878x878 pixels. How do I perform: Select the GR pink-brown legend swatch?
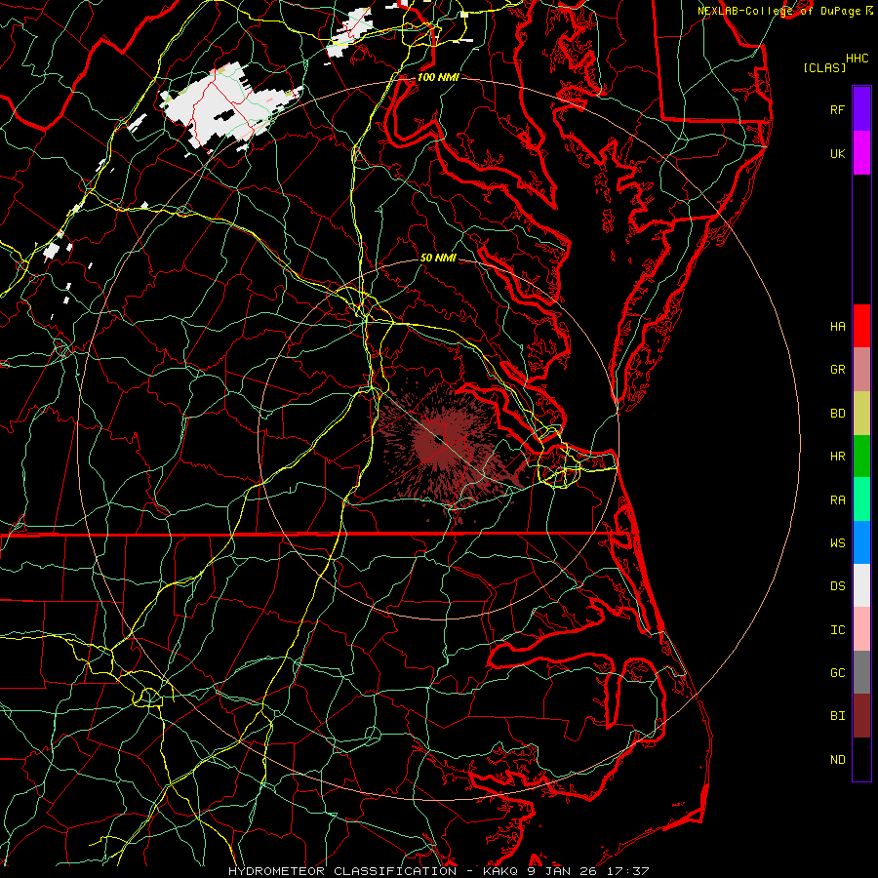coord(861,370)
